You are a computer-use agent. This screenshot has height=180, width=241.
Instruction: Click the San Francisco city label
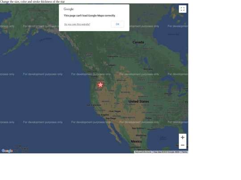[94, 105]
